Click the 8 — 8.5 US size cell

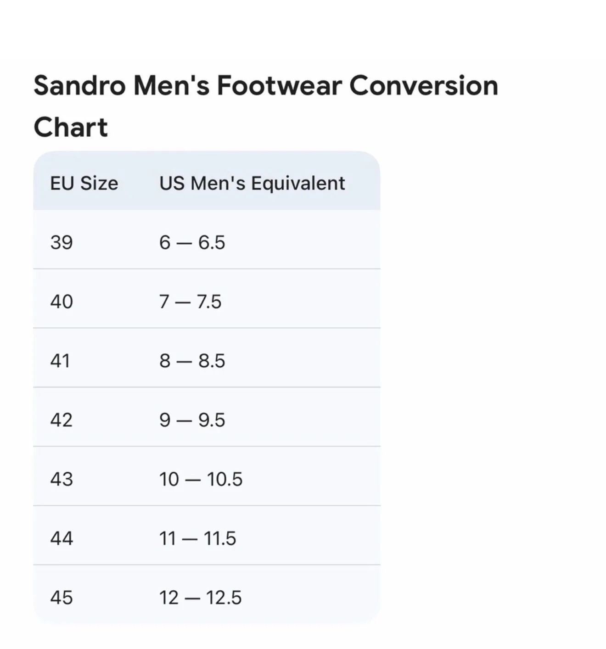click(192, 361)
